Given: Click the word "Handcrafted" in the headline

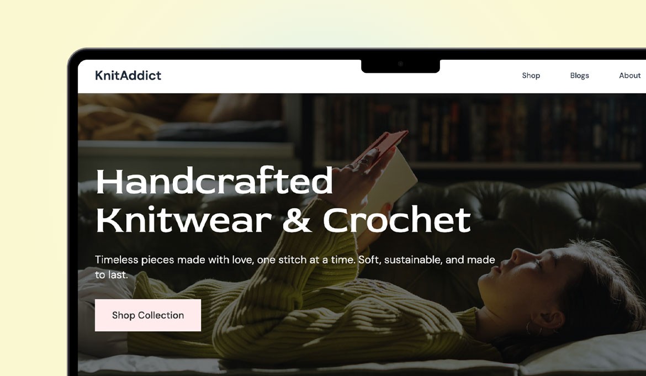Looking at the screenshot, I should click(214, 181).
